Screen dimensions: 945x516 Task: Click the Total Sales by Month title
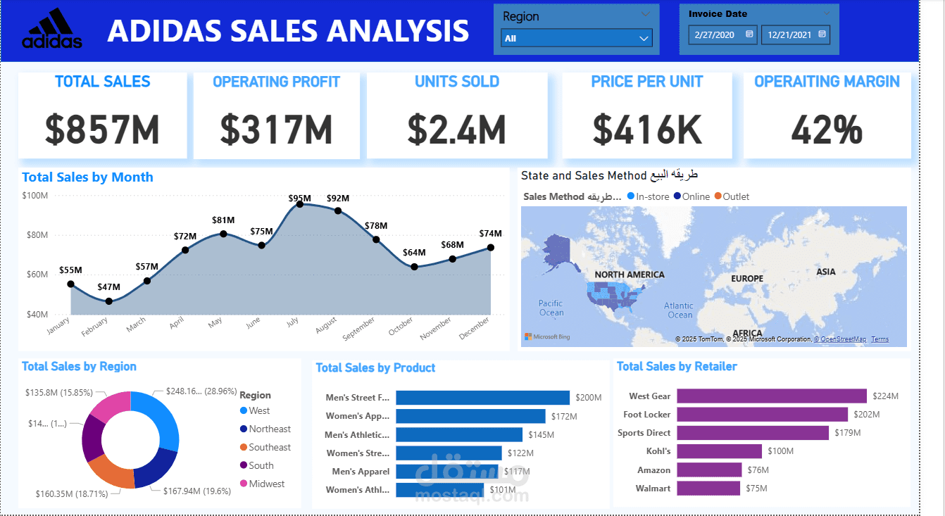click(87, 177)
